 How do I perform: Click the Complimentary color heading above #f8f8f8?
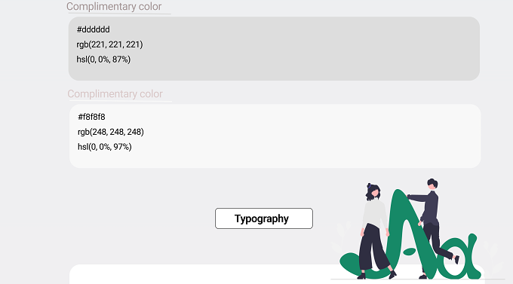click(115, 94)
